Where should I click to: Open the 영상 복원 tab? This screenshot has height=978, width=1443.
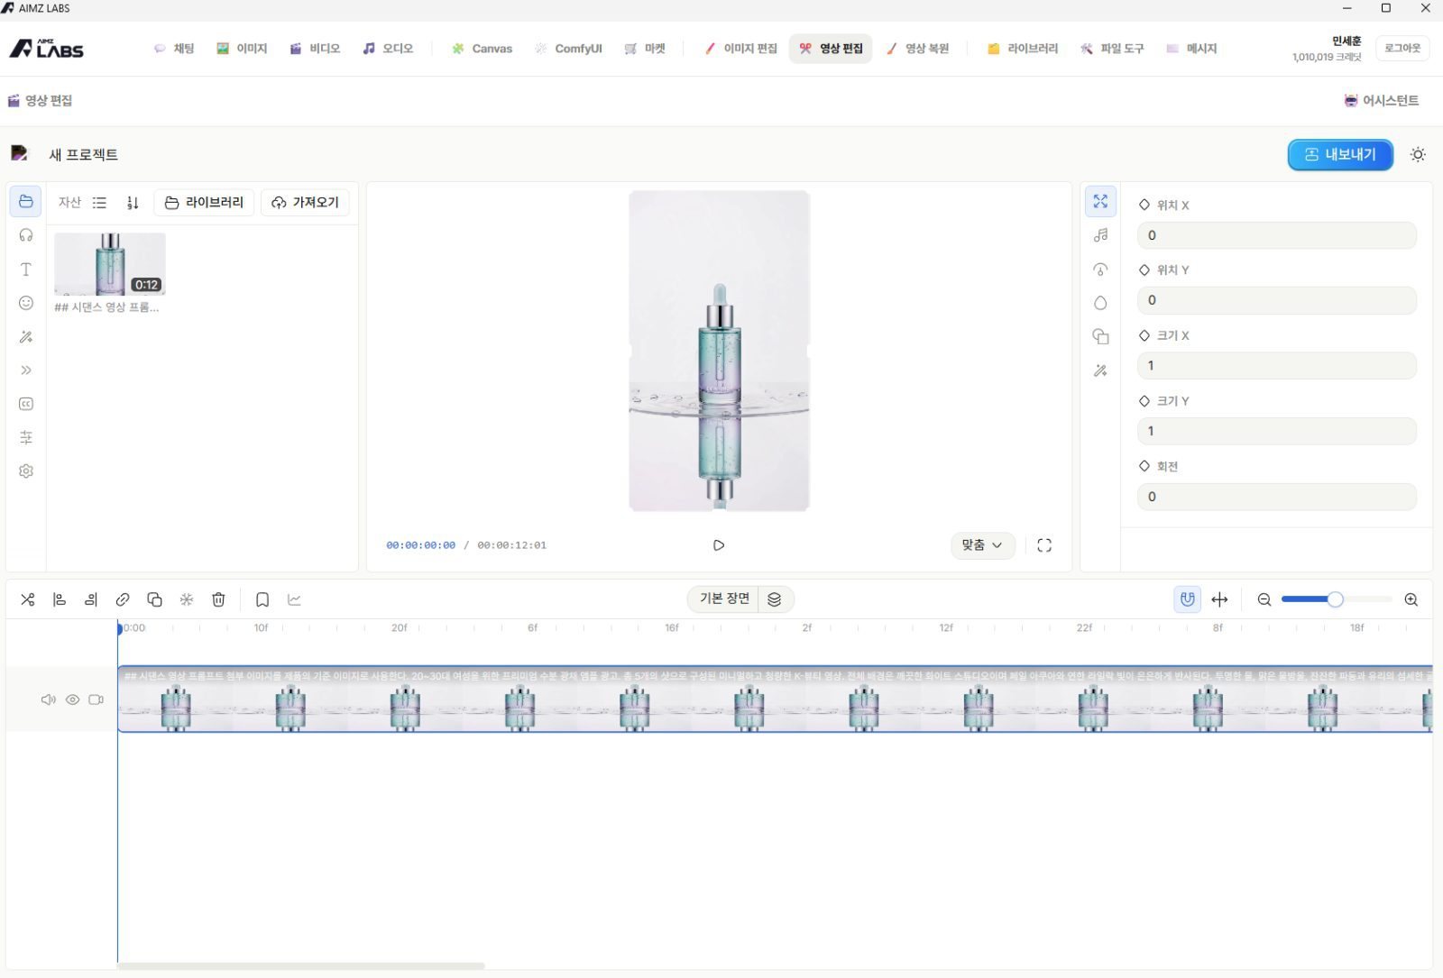(918, 49)
